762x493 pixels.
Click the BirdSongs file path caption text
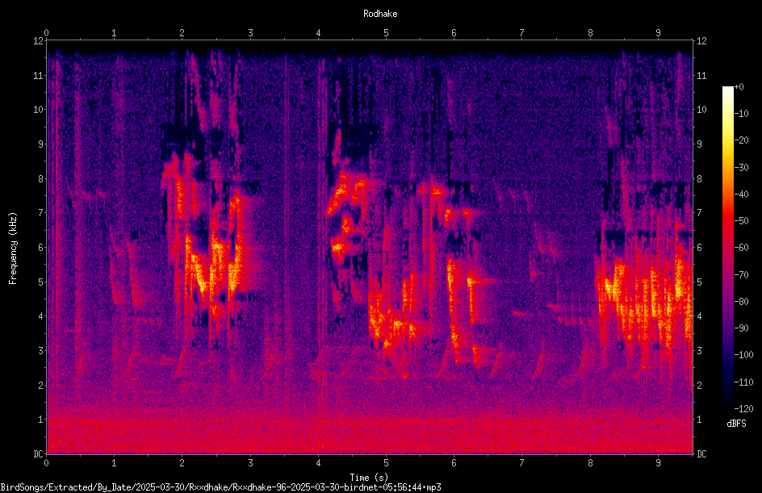coord(220,487)
